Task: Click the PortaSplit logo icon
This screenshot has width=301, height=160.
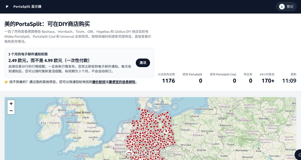Action: tap(7, 7)
